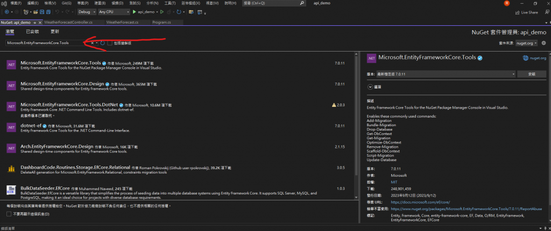Click start without debugging outline play icon
Screen dimensions: 551x231
coord(161,12)
